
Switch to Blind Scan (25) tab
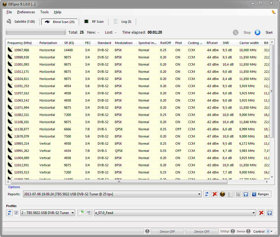tap(60, 22)
